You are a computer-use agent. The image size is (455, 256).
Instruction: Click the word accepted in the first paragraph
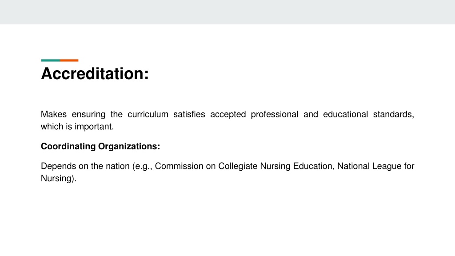[x=228, y=114]
